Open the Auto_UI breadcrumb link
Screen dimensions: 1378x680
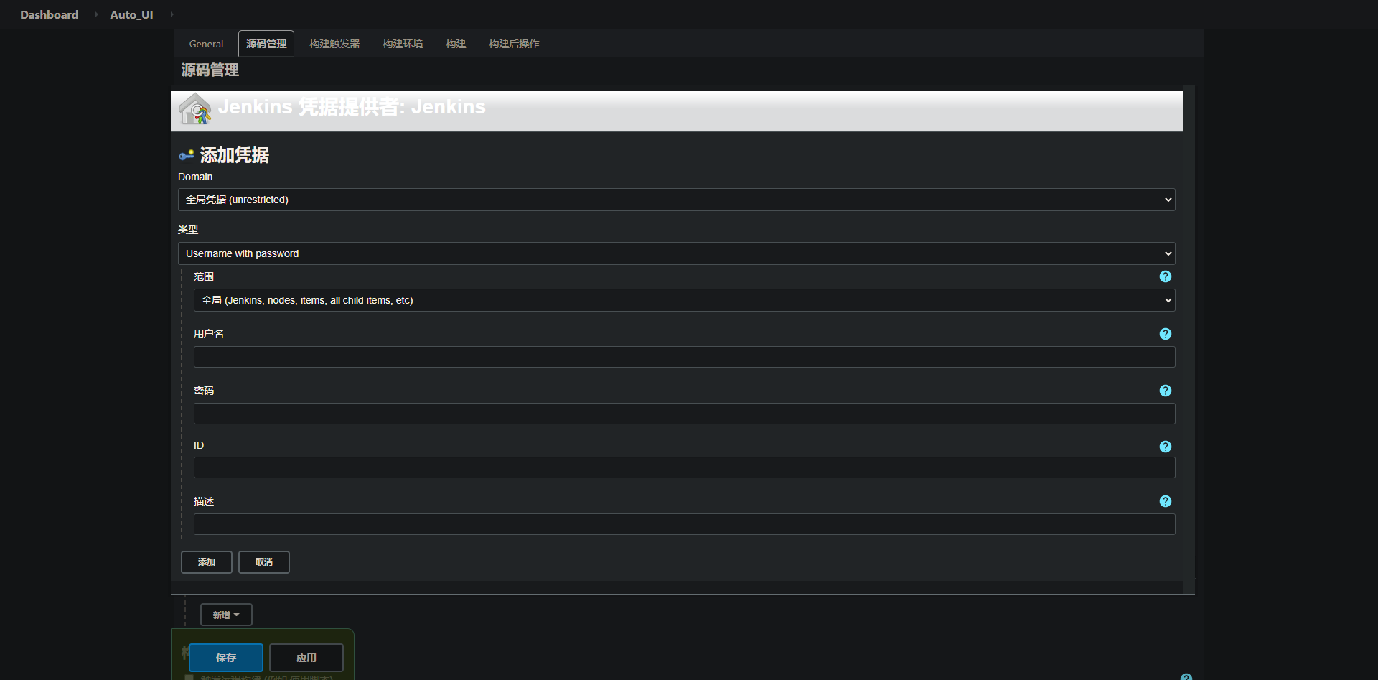click(x=131, y=14)
